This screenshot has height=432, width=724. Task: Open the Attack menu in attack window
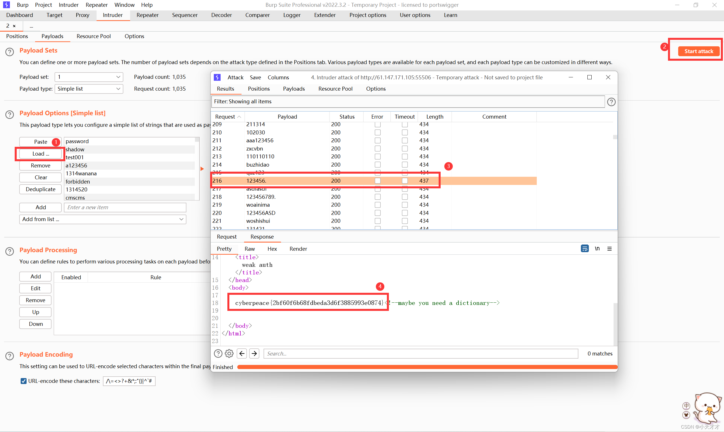point(235,77)
